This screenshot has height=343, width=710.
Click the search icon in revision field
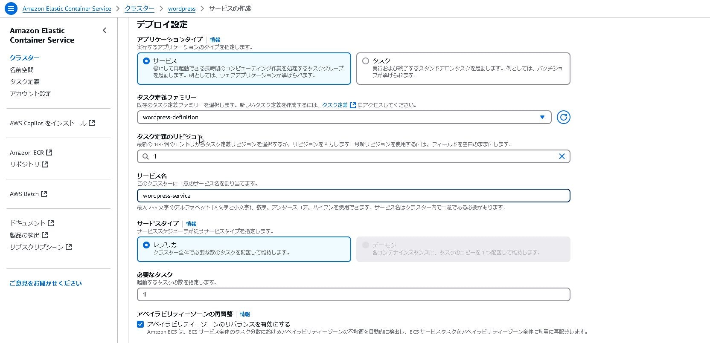point(145,156)
